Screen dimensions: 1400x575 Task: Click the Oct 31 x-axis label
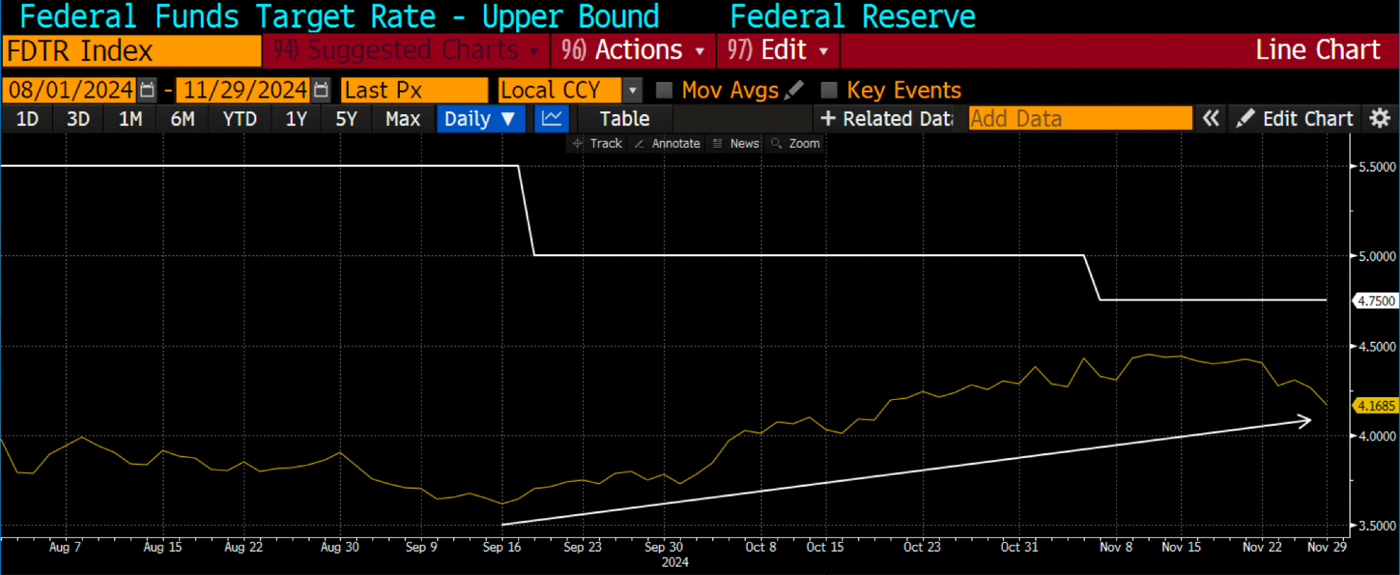pos(1019,547)
